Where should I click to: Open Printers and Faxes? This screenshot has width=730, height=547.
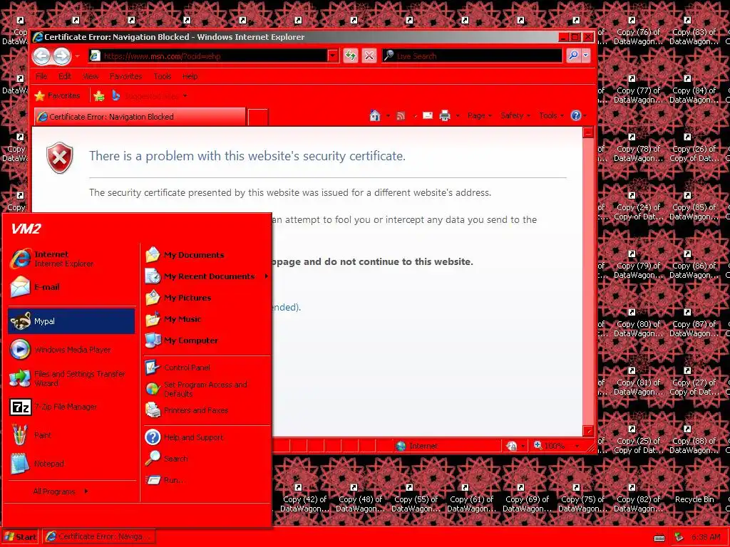tap(207, 410)
